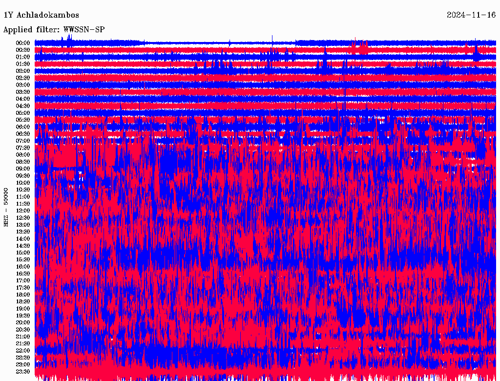
Task: Click the date label 2024-11-16
Action: [471, 15]
